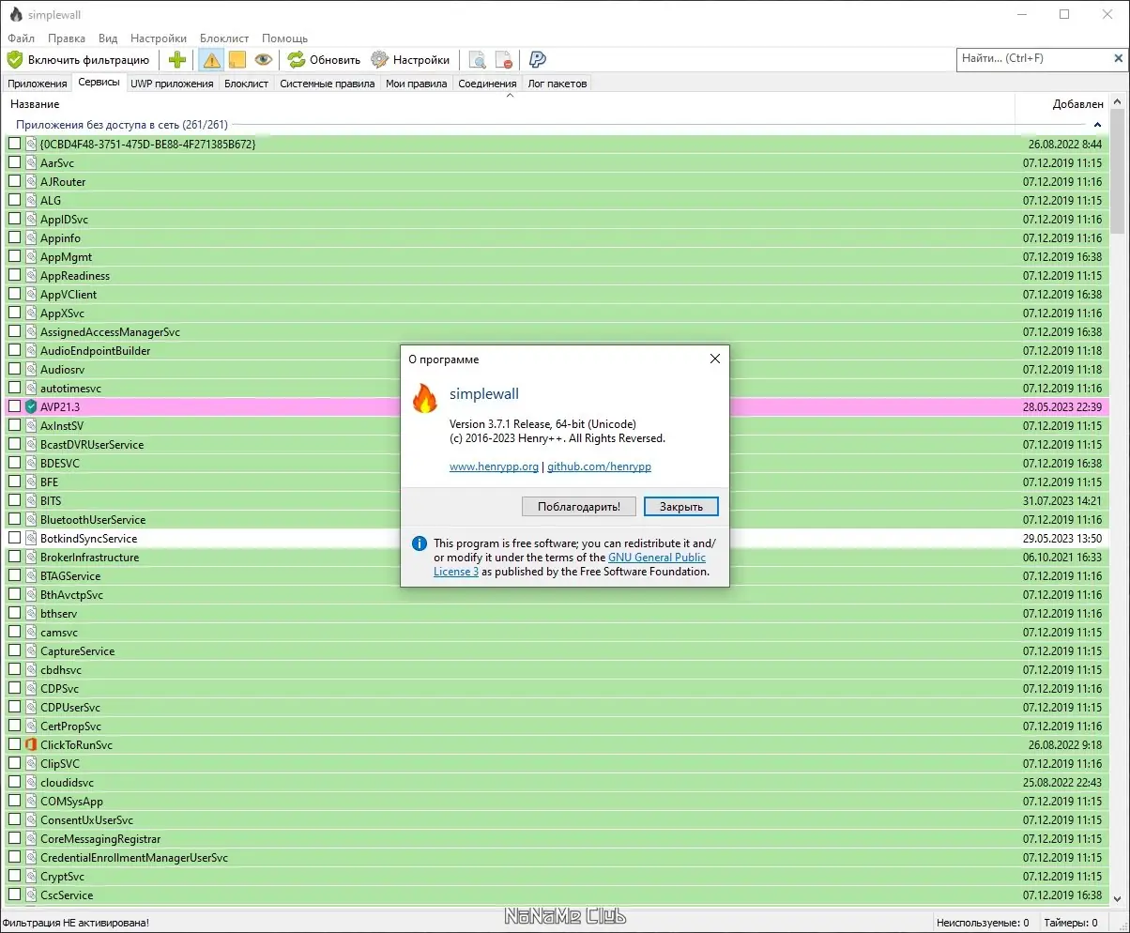Check the CryptSvc checkbox
1130x933 pixels.
(14, 876)
